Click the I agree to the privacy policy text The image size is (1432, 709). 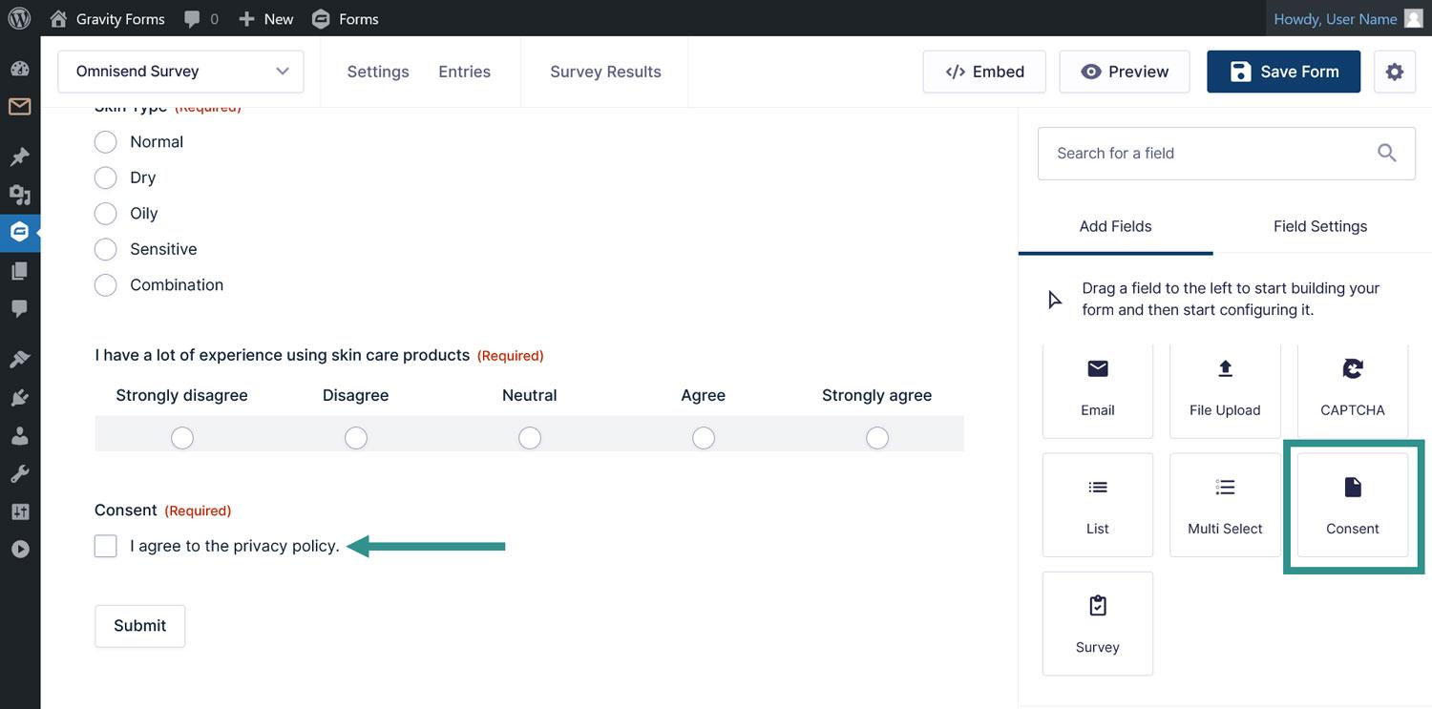235,546
